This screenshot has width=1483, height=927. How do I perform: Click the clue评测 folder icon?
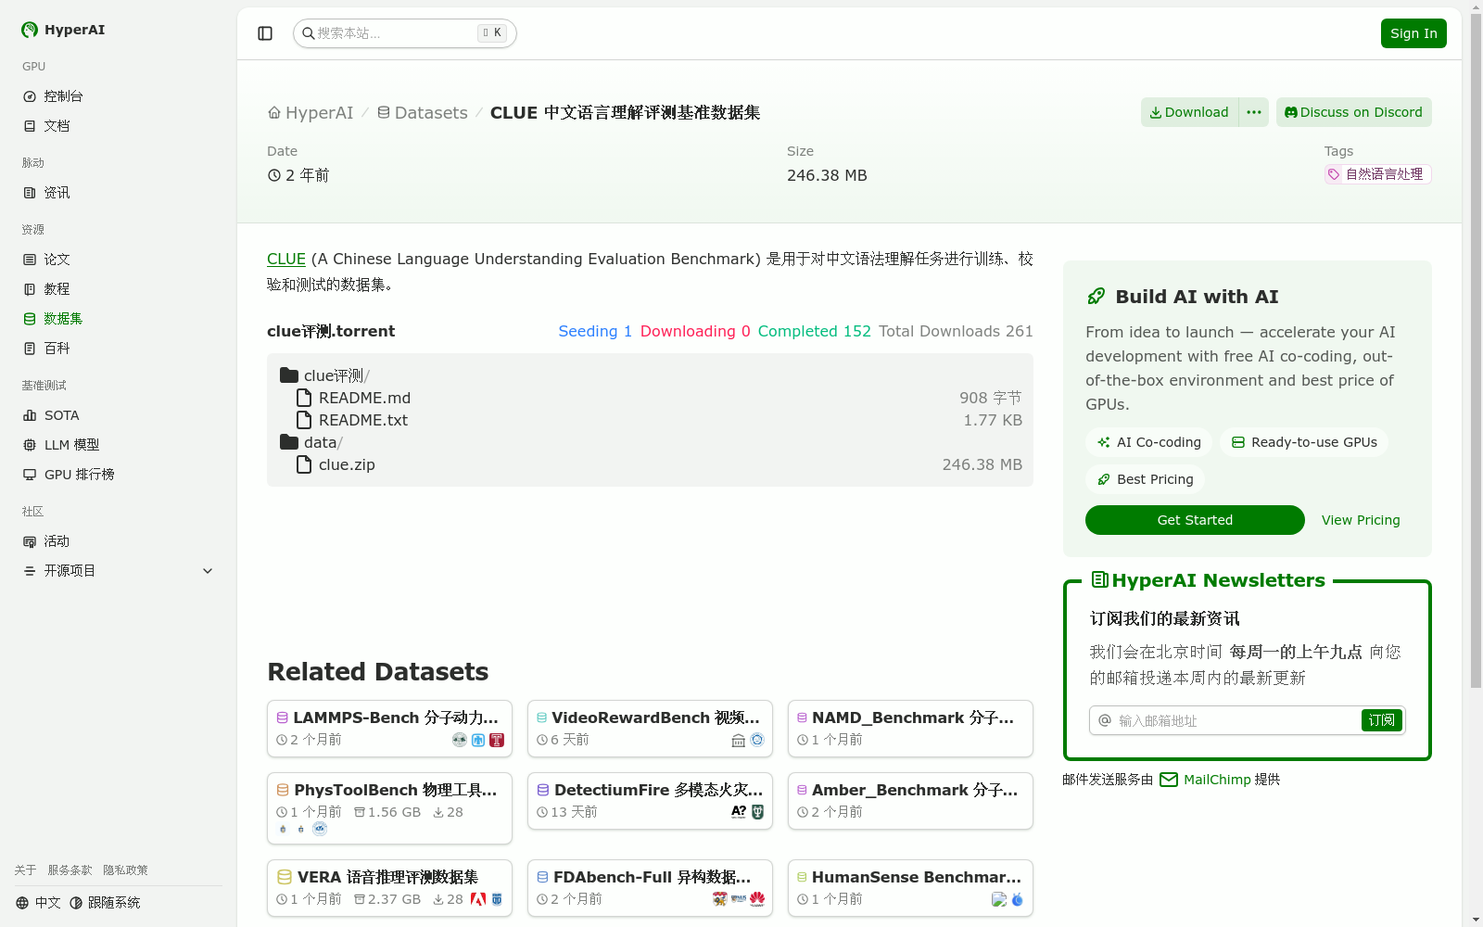coord(289,375)
